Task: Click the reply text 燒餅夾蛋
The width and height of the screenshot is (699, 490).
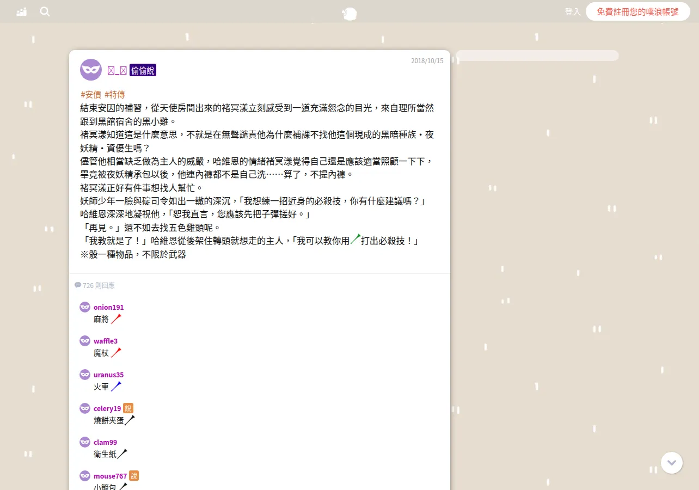Action: pos(109,421)
